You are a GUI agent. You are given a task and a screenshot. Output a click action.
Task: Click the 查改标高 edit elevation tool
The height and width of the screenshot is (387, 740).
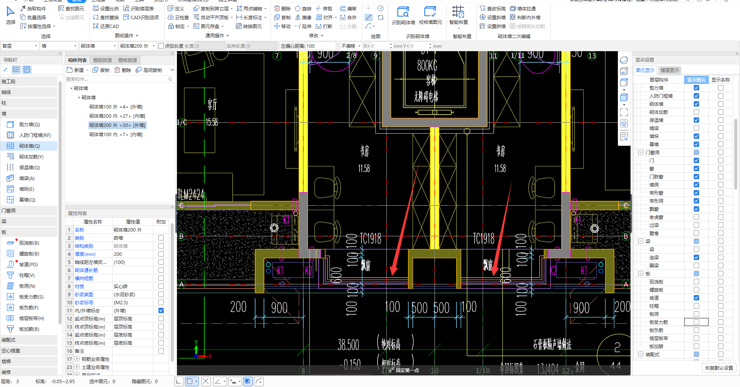493,8
